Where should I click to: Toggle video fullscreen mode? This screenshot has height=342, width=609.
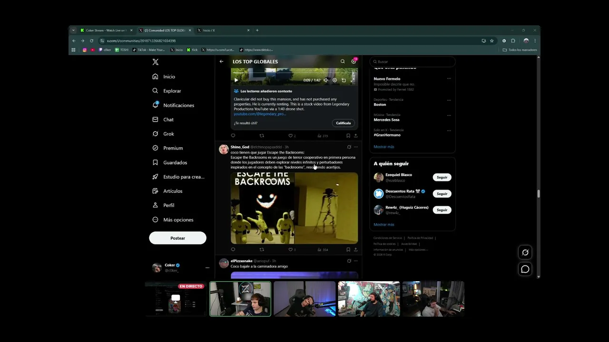pos(353,80)
